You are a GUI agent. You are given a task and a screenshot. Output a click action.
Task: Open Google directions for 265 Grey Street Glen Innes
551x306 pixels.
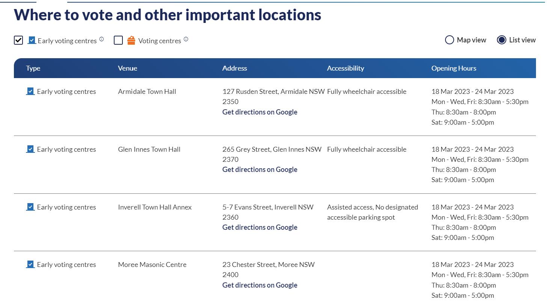260,169
